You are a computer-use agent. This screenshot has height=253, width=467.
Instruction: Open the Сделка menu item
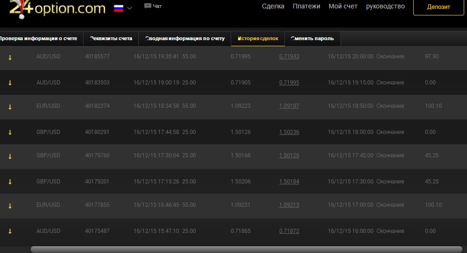(x=273, y=7)
